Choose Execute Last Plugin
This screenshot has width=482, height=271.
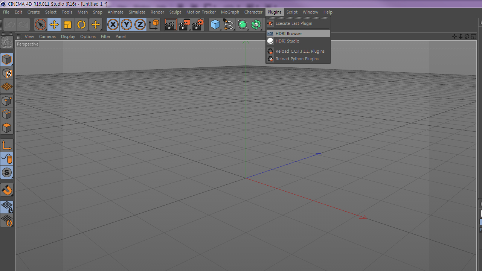click(298, 23)
